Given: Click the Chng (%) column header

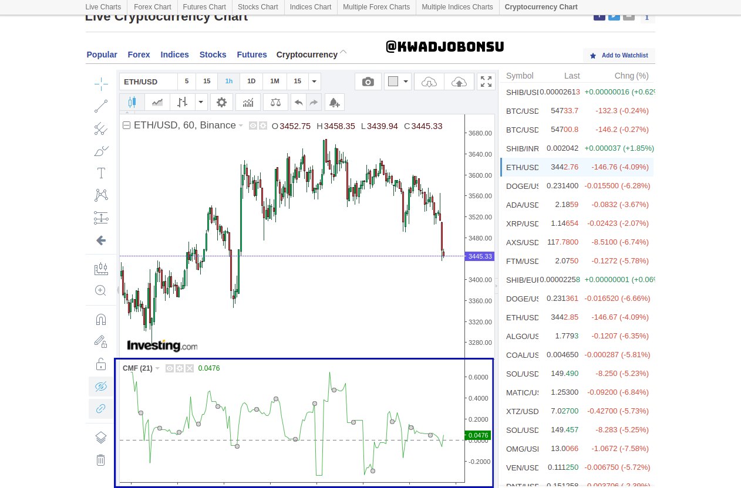Looking at the screenshot, I should click(x=631, y=76).
